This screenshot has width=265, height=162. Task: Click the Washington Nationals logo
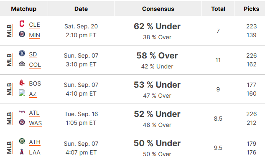click(x=22, y=122)
